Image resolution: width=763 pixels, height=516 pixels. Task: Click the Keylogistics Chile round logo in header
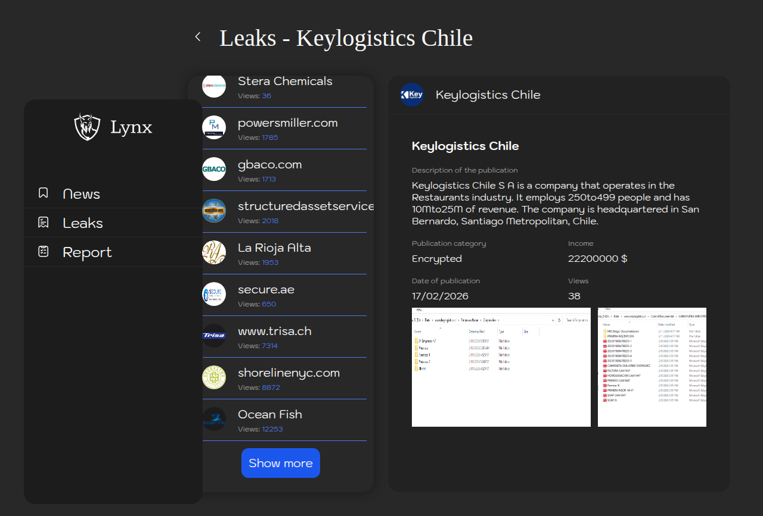[x=412, y=95]
